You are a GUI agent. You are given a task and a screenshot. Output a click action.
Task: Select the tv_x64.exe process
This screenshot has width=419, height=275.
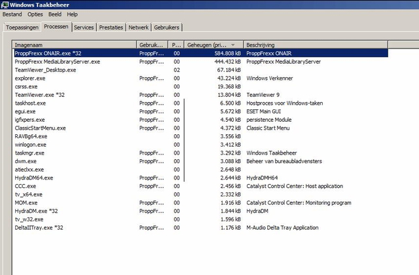(x=200, y=194)
